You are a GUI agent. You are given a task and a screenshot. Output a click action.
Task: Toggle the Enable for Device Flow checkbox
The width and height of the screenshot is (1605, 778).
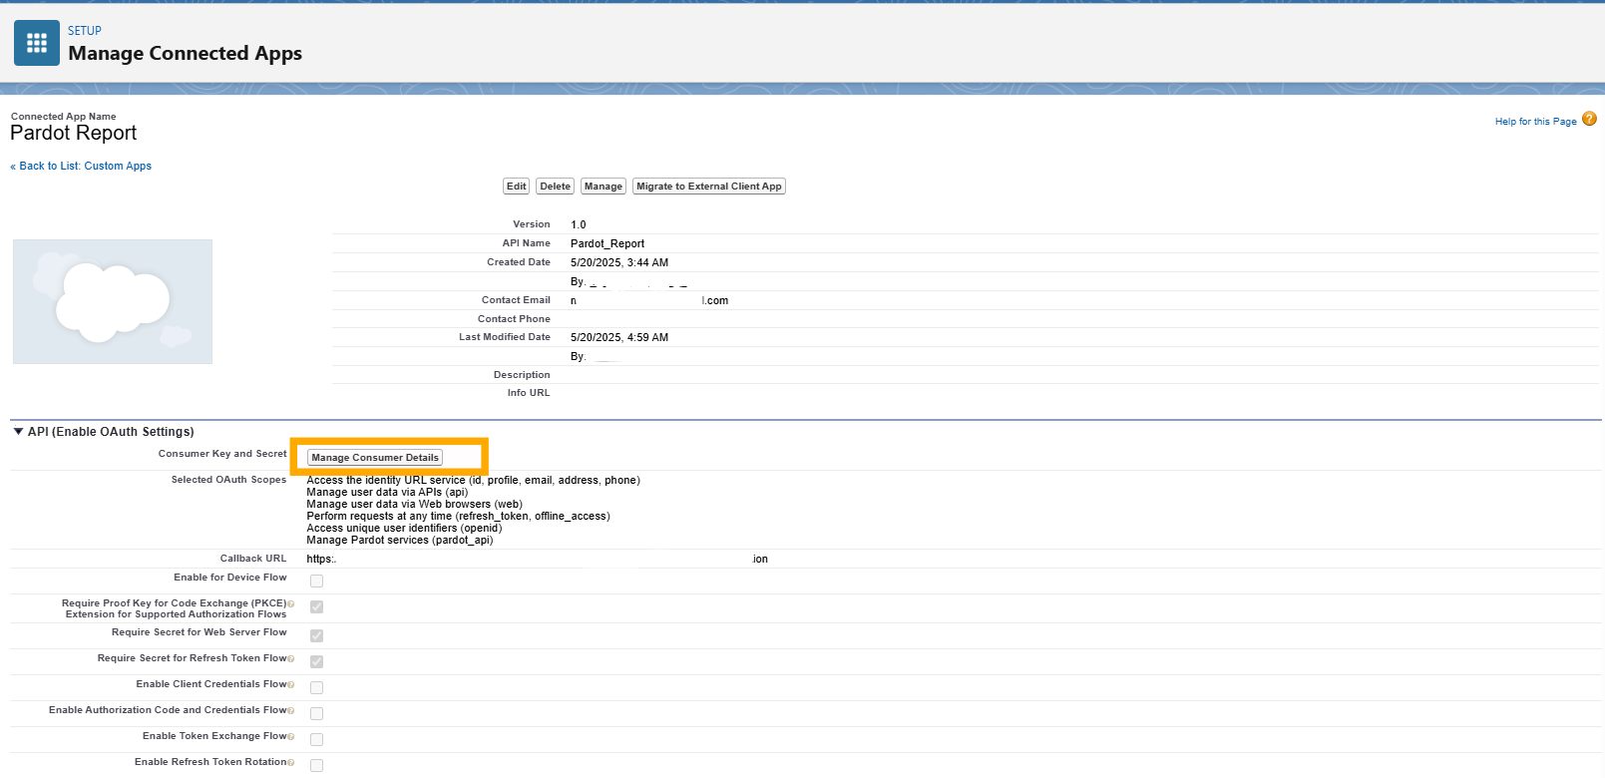coord(316,581)
